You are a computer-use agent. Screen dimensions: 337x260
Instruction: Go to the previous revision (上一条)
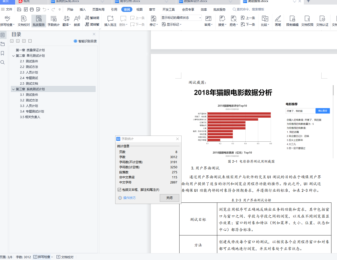248,18
